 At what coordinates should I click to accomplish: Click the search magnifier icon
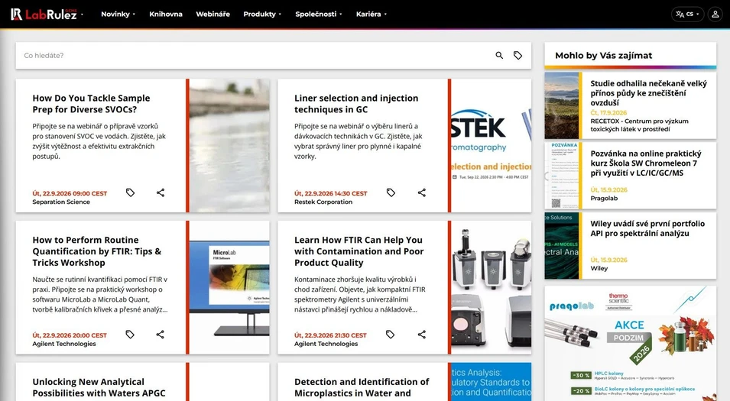click(499, 55)
